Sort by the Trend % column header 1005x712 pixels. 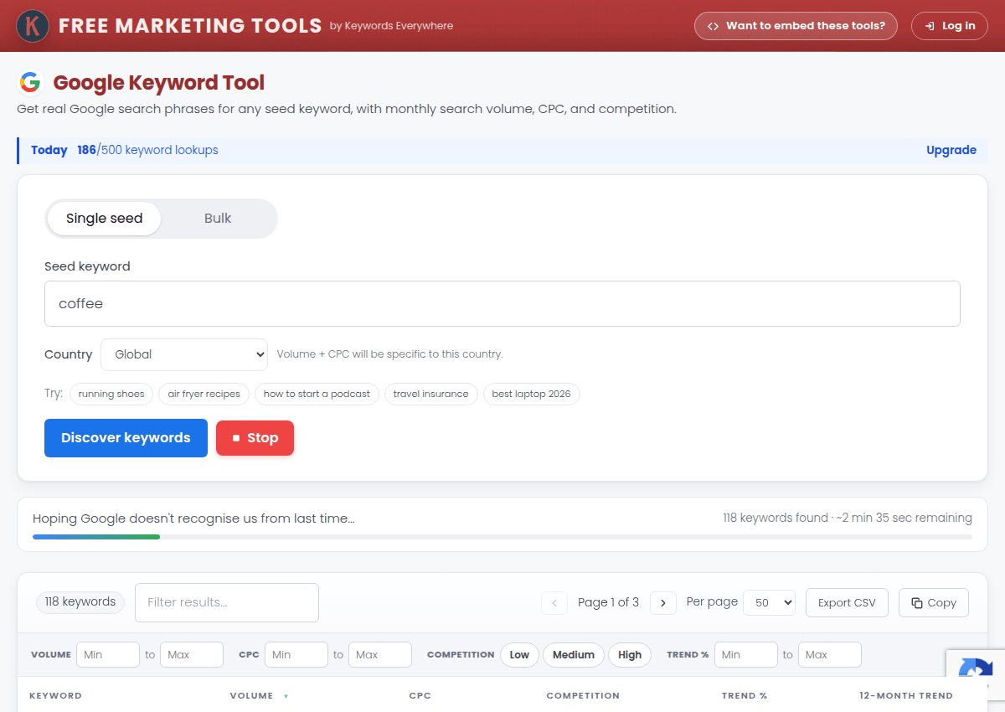tap(745, 696)
